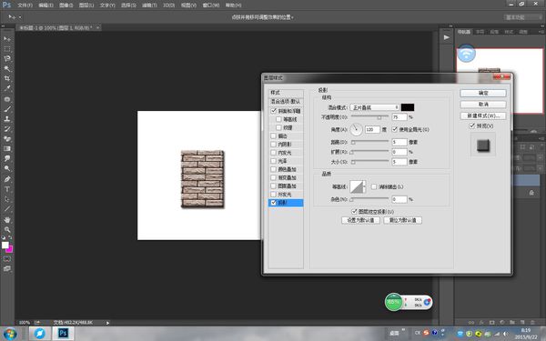
Task: Toggle Quick Mask mode icon
Action: (7, 259)
